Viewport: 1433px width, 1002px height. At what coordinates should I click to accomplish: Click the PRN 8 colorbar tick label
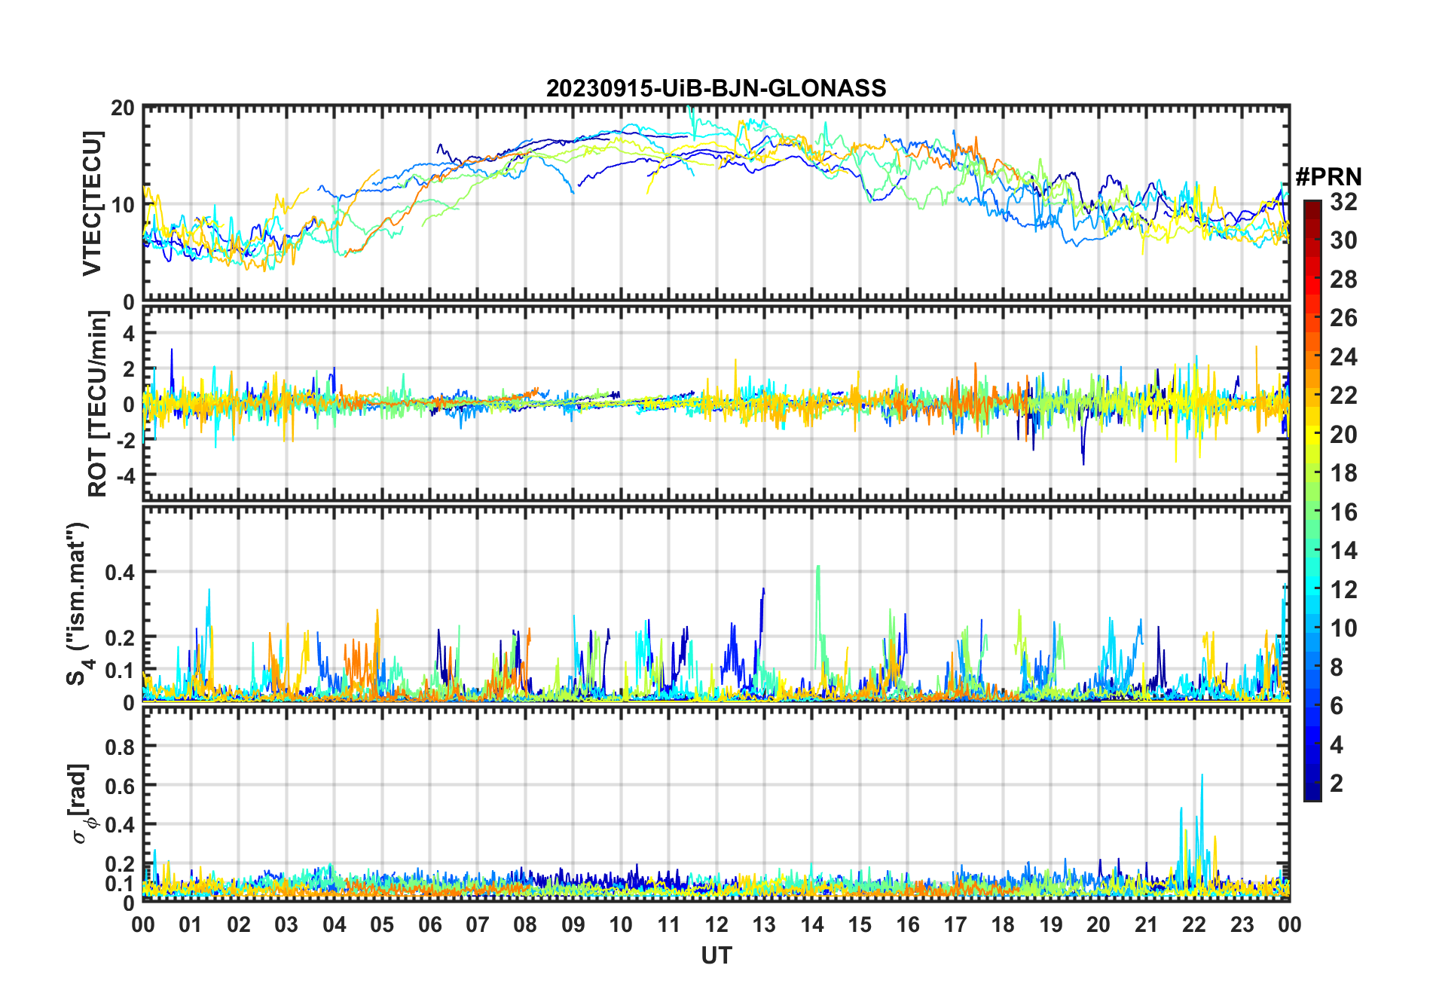(x=1337, y=667)
